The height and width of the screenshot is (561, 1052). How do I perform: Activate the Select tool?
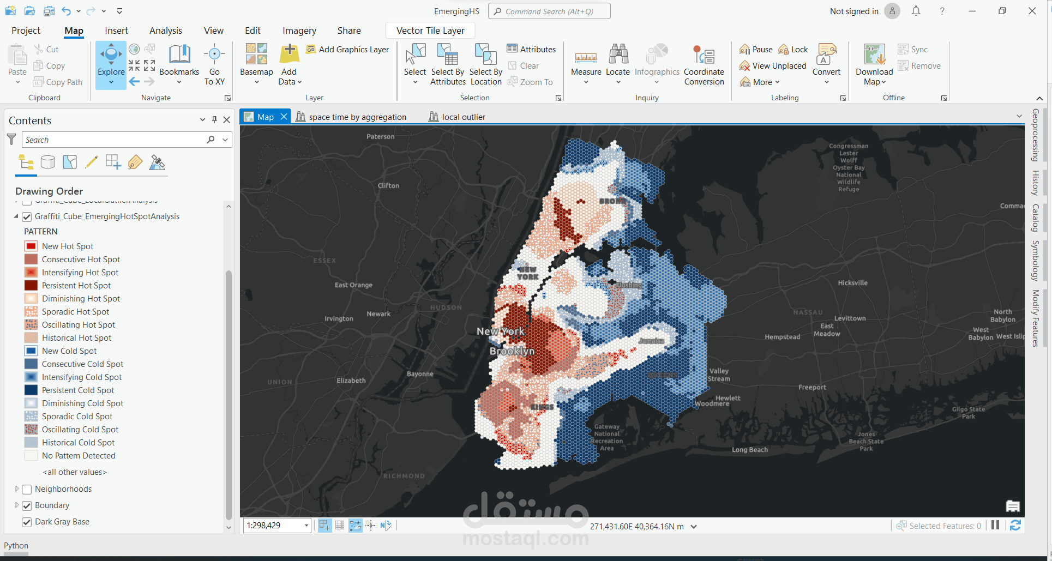[x=415, y=64]
